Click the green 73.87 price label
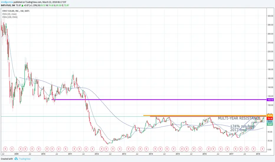The image size is (275, 162). pos(270,124)
